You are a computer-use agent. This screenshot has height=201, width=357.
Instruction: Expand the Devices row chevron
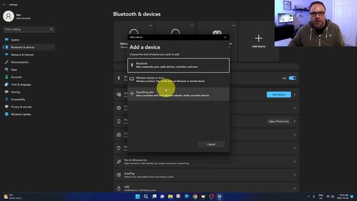click(x=295, y=94)
